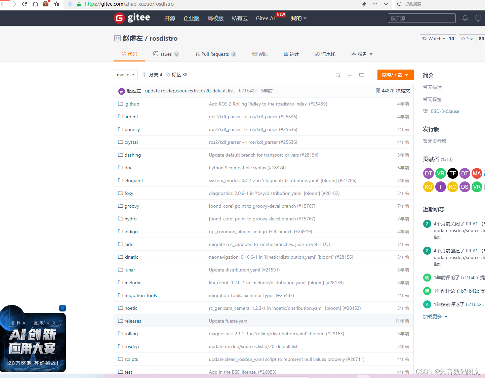Open the 'Update fuerte.yaml' commit message
The image size is (485, 378).
[229, 321]
